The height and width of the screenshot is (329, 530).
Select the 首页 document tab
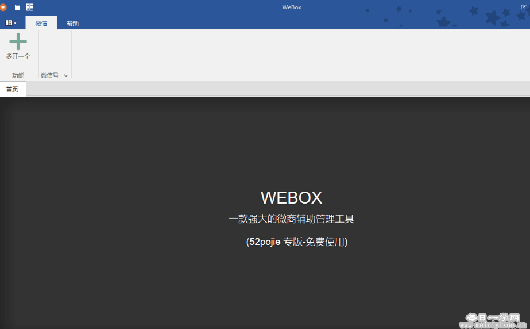(x=13, y=89)
